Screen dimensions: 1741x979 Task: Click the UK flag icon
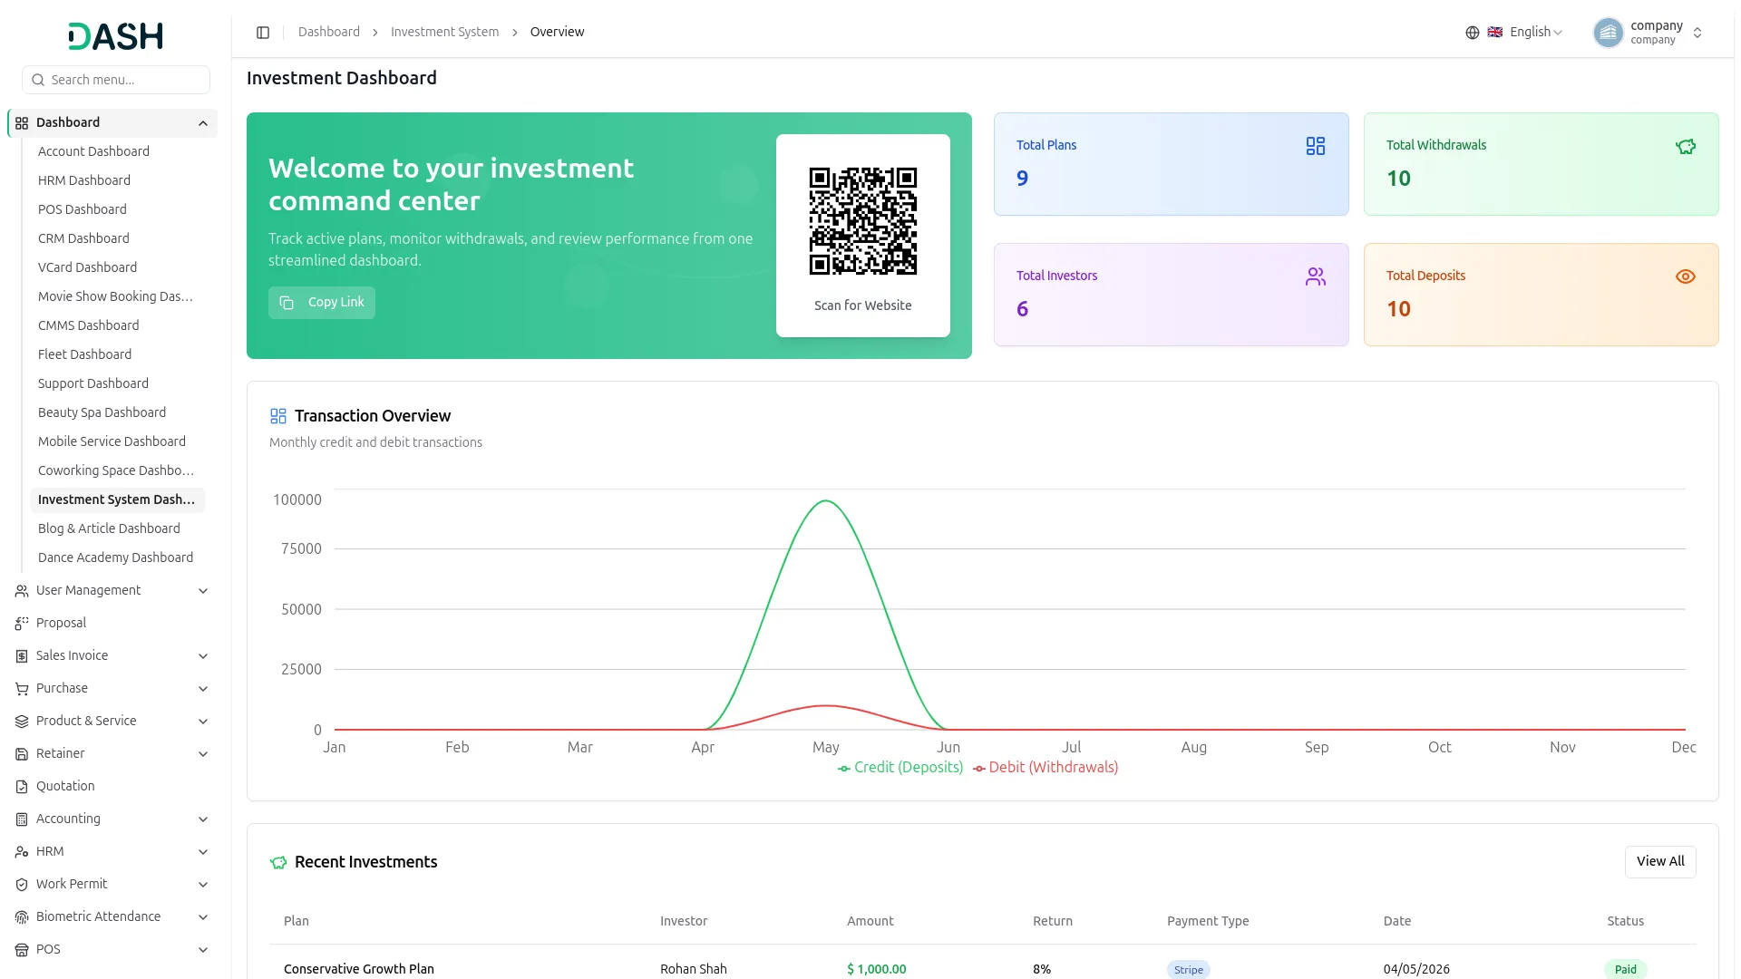[x=1495, y=33]
